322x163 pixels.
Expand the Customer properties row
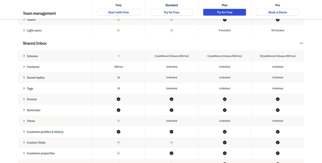24,153
